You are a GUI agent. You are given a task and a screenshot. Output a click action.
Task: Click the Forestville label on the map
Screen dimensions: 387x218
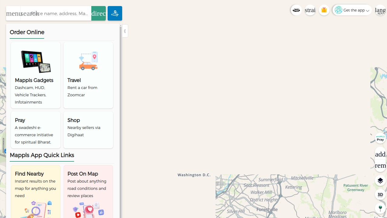click(x=267, y=209)
